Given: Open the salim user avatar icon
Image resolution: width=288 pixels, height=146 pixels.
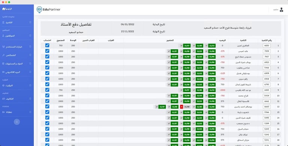Looking at the screenshot, I should point(281,10).
